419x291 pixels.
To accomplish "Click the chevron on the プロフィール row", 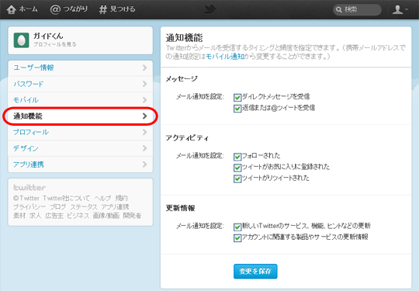I will coord(145,132).
